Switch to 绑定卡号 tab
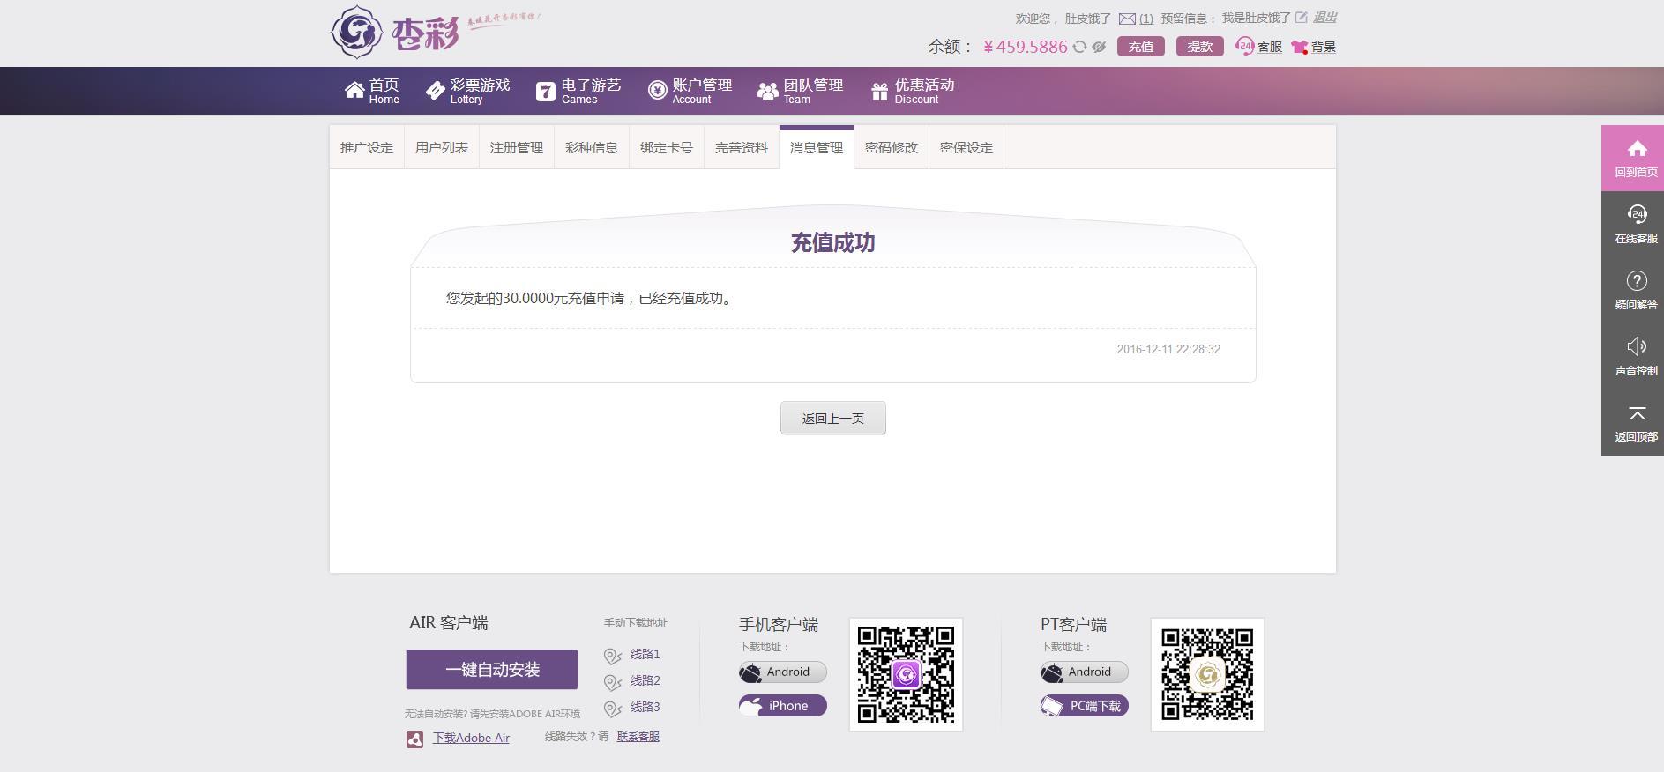 click(x=667, y=147)
